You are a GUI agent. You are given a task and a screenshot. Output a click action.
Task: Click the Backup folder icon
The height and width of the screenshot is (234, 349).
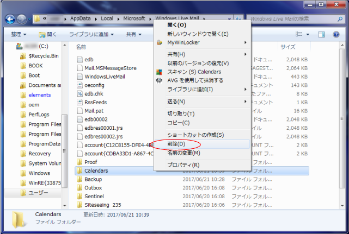click(x=79, y=179)
